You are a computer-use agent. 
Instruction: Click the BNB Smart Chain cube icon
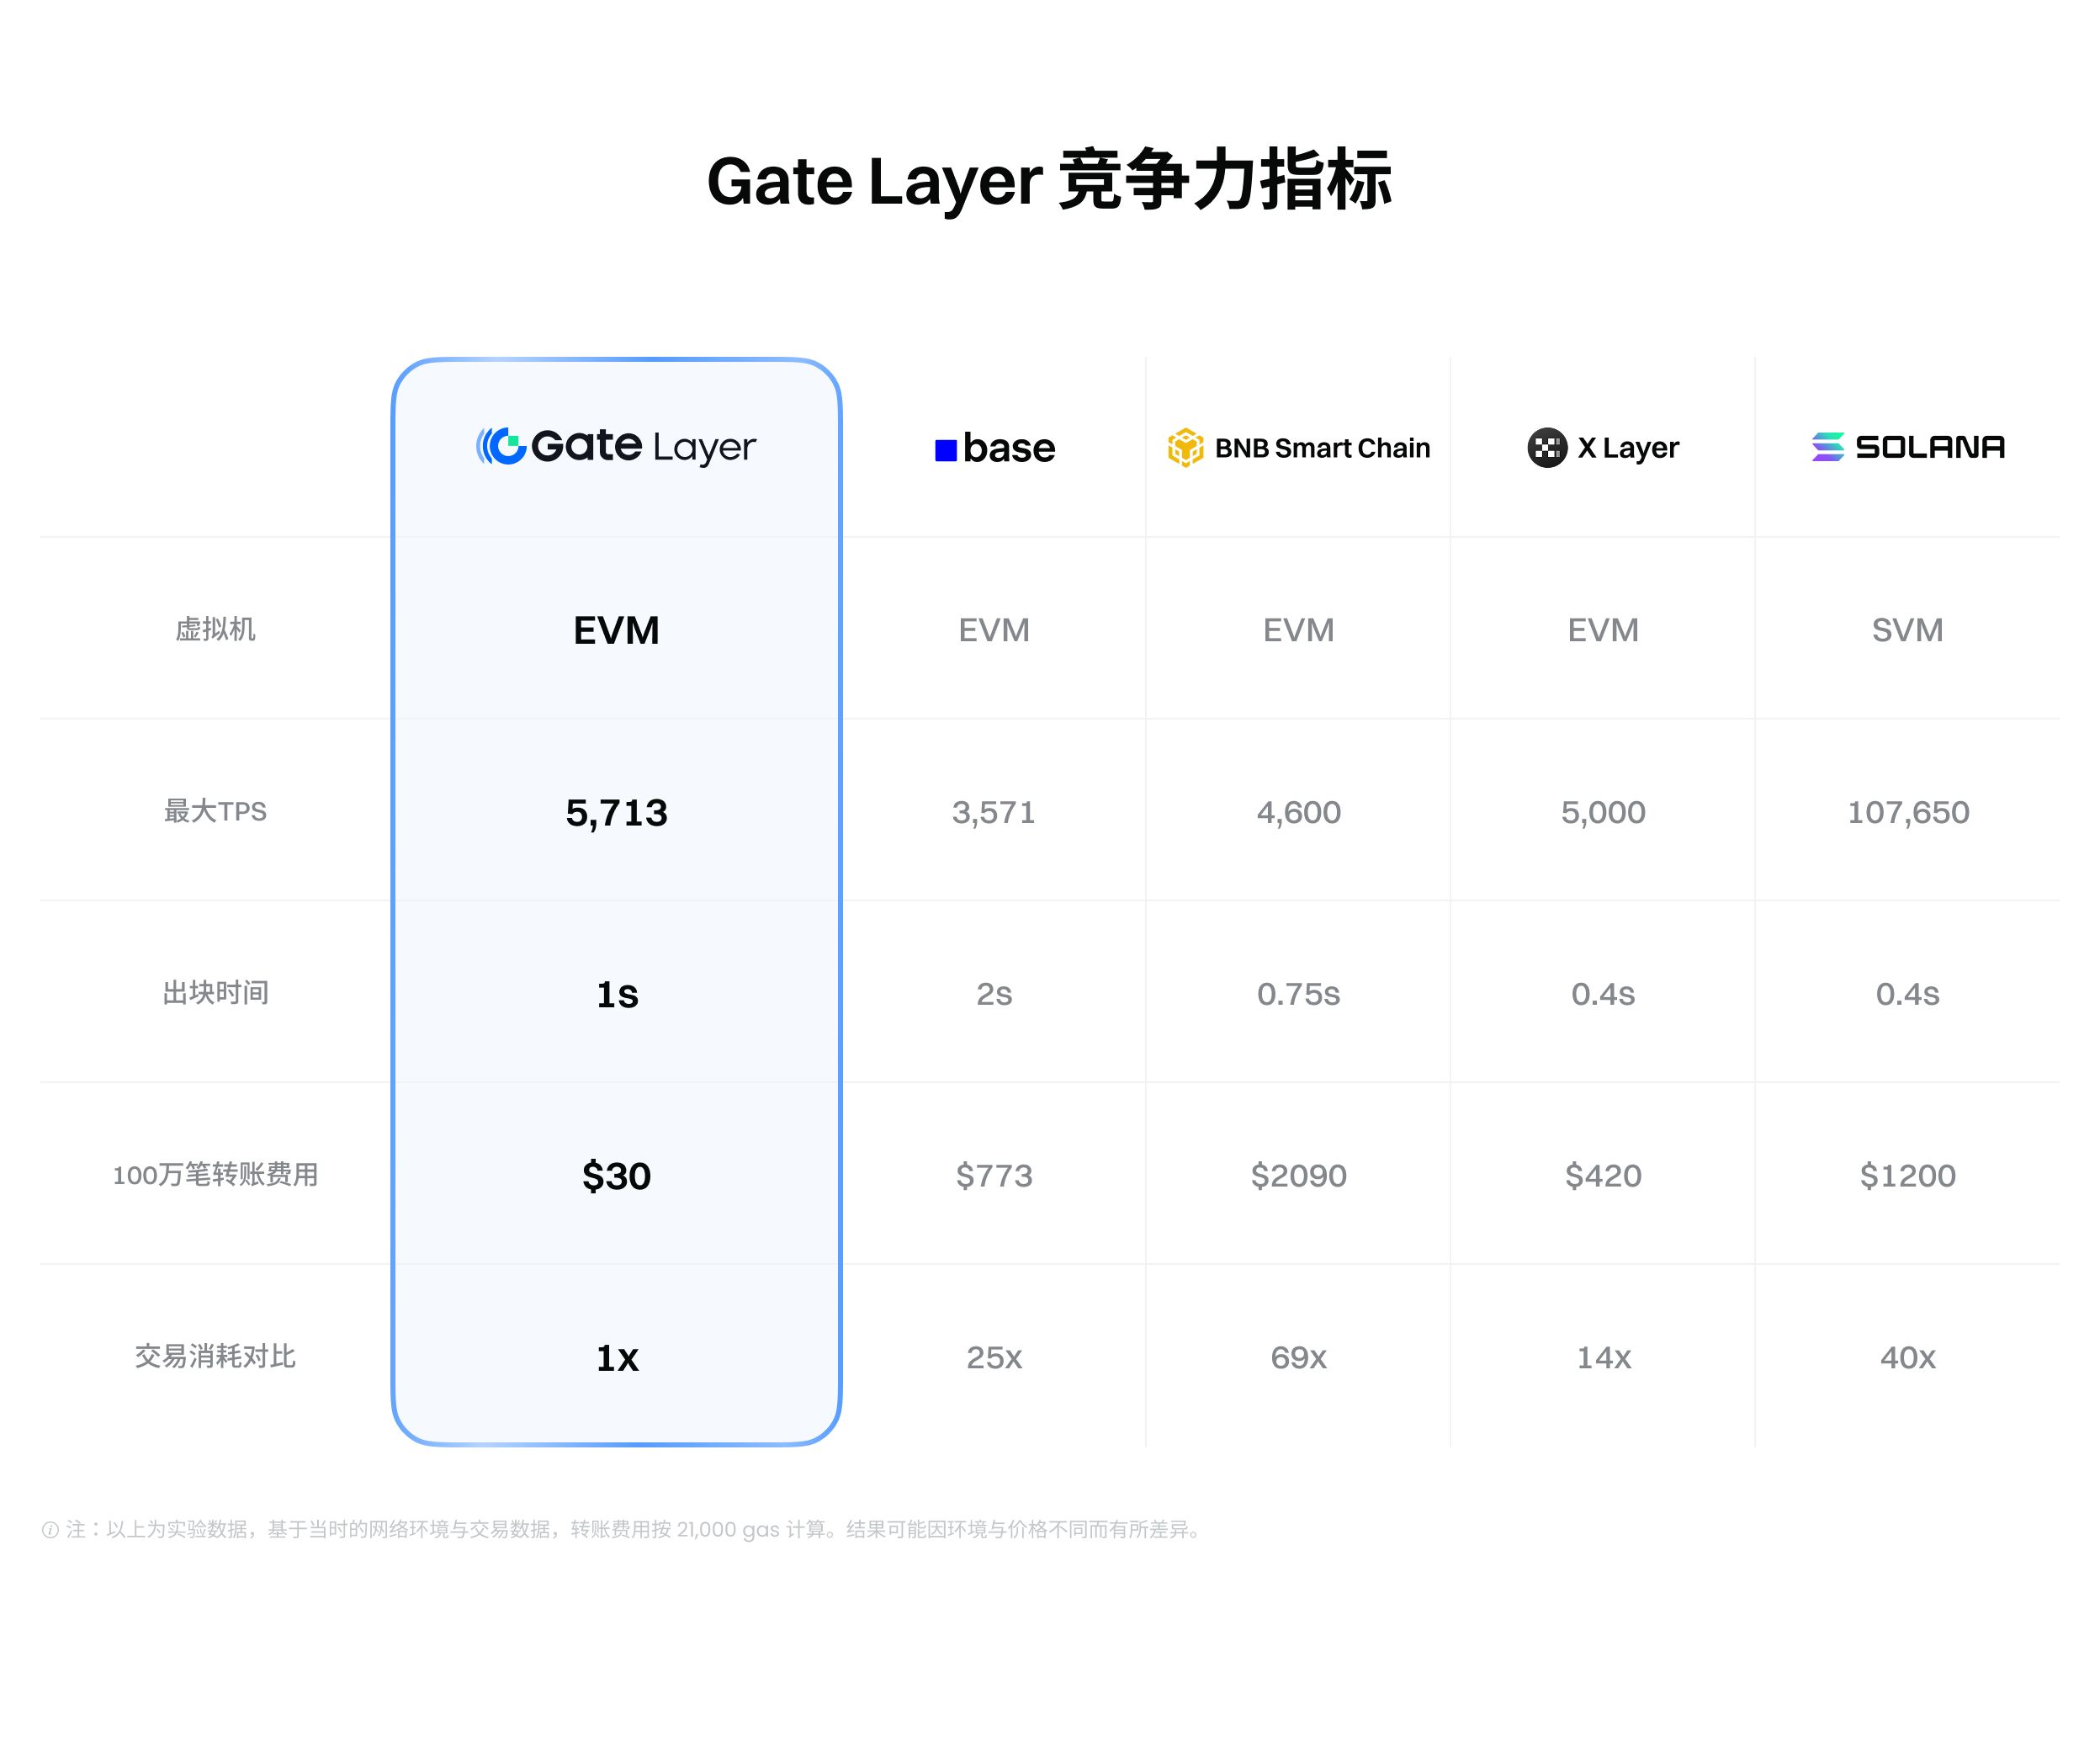[x=1185, y=447]
